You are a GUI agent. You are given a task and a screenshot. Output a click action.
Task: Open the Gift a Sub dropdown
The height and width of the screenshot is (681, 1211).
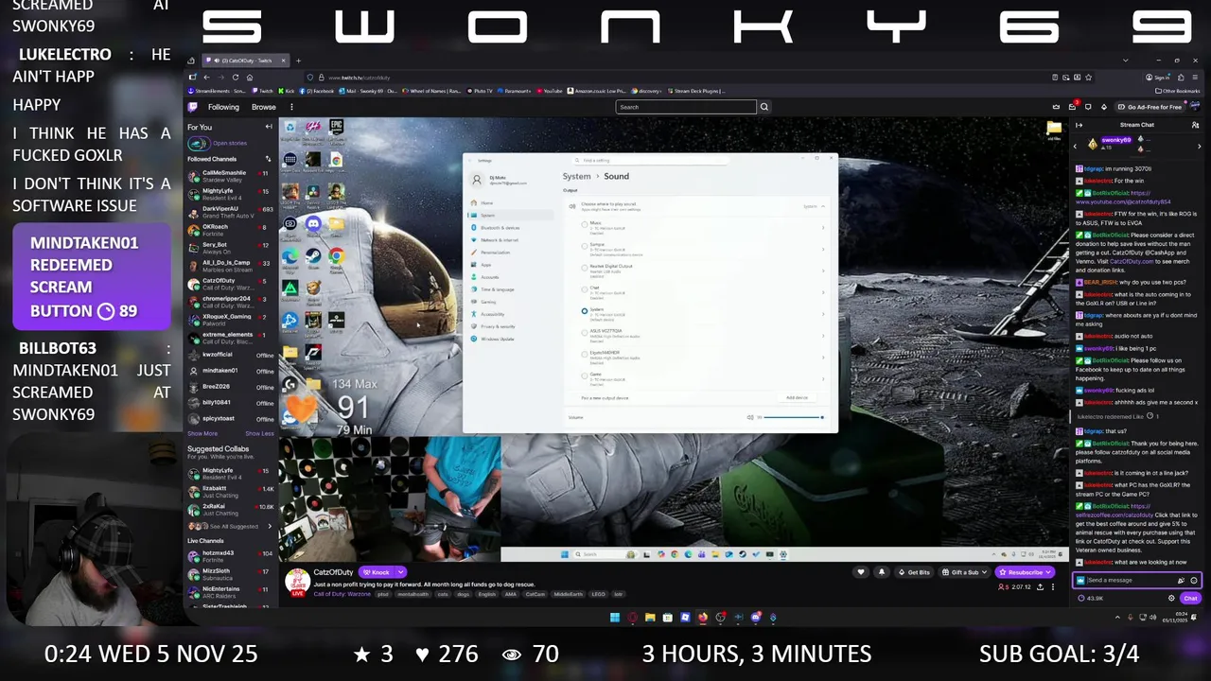964,572
